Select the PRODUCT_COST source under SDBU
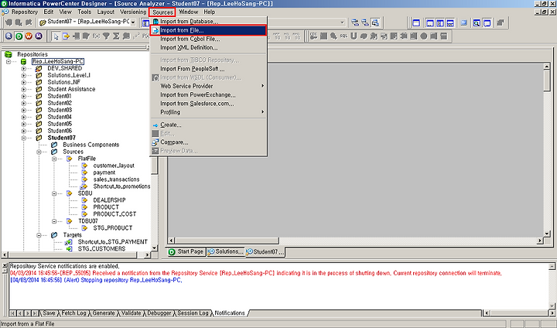 coord(114,214)
